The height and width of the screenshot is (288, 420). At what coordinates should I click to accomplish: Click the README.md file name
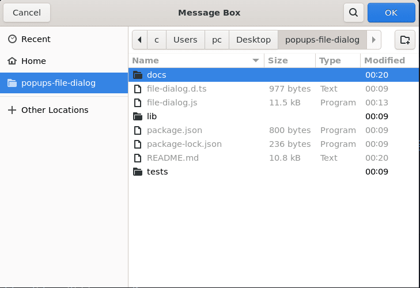173,158
